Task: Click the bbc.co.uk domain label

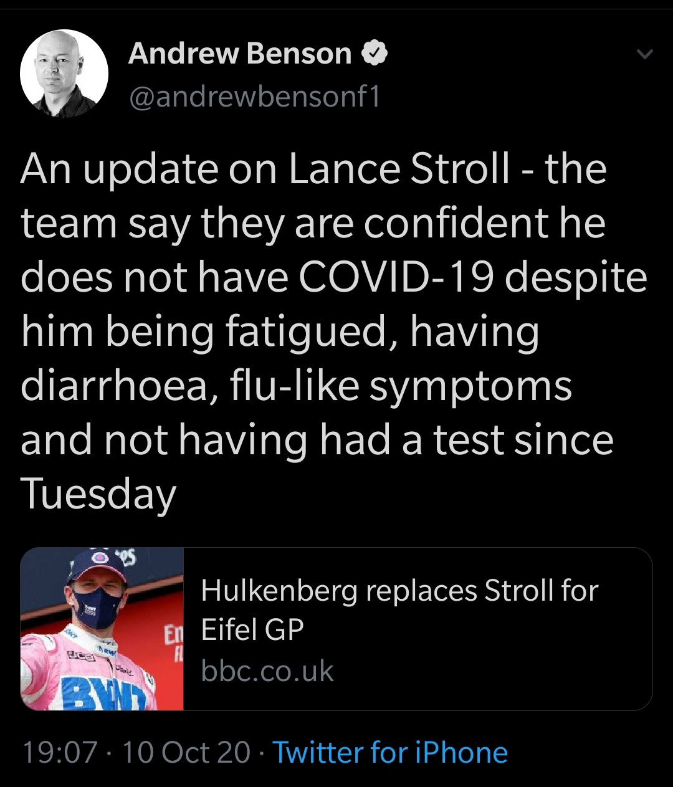Action: (x=267, y=671)
